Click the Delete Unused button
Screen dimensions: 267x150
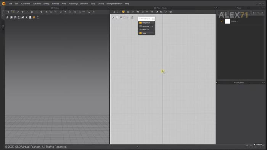coord(257,13)
